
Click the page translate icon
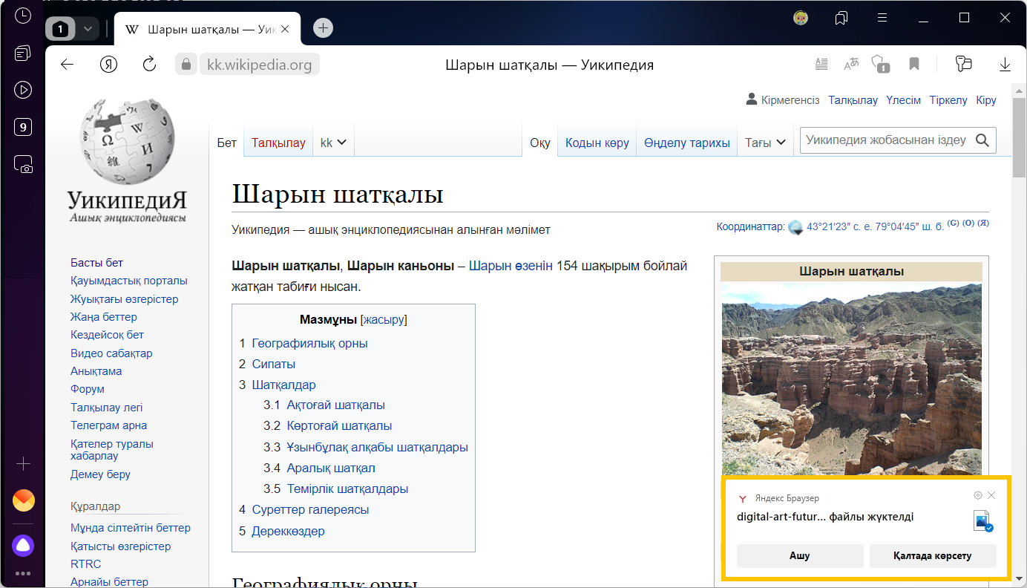coord(851,65)
